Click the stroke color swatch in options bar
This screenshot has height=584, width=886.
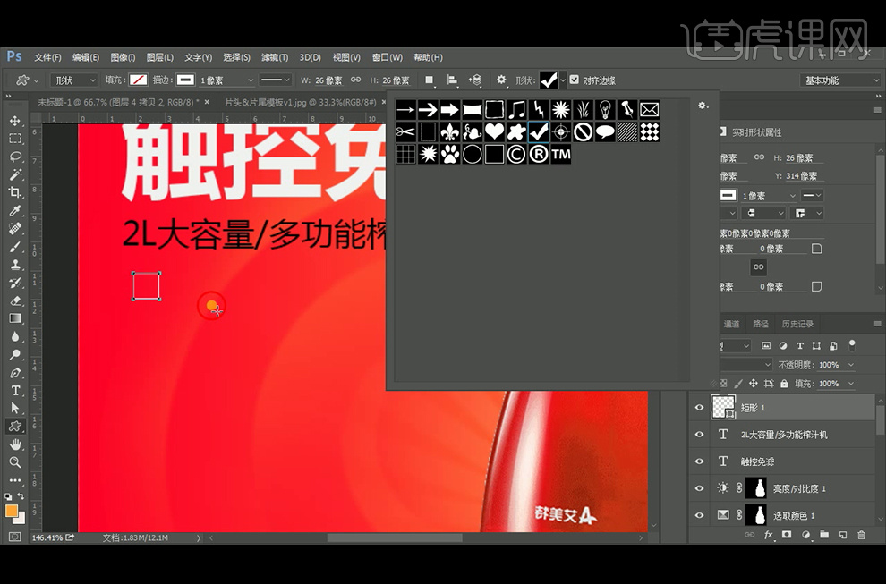(184, 80)
